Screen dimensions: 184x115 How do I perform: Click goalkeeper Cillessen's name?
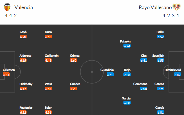pos(9,70)
